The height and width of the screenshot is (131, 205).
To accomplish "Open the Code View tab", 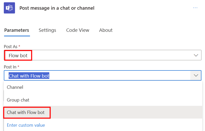I will point(78,30).
